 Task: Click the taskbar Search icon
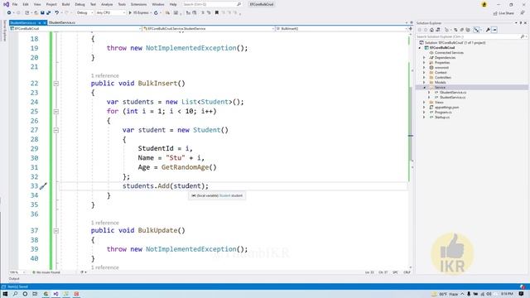click(15, 294)
